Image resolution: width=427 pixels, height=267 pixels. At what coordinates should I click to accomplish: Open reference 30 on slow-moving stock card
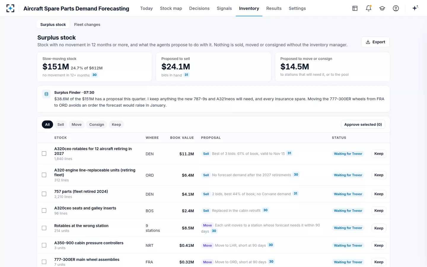coord(95,75)
